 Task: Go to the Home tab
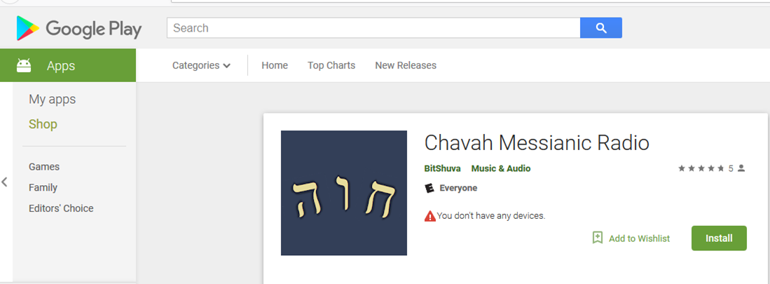pyautogui.click(x=275, y=65)
